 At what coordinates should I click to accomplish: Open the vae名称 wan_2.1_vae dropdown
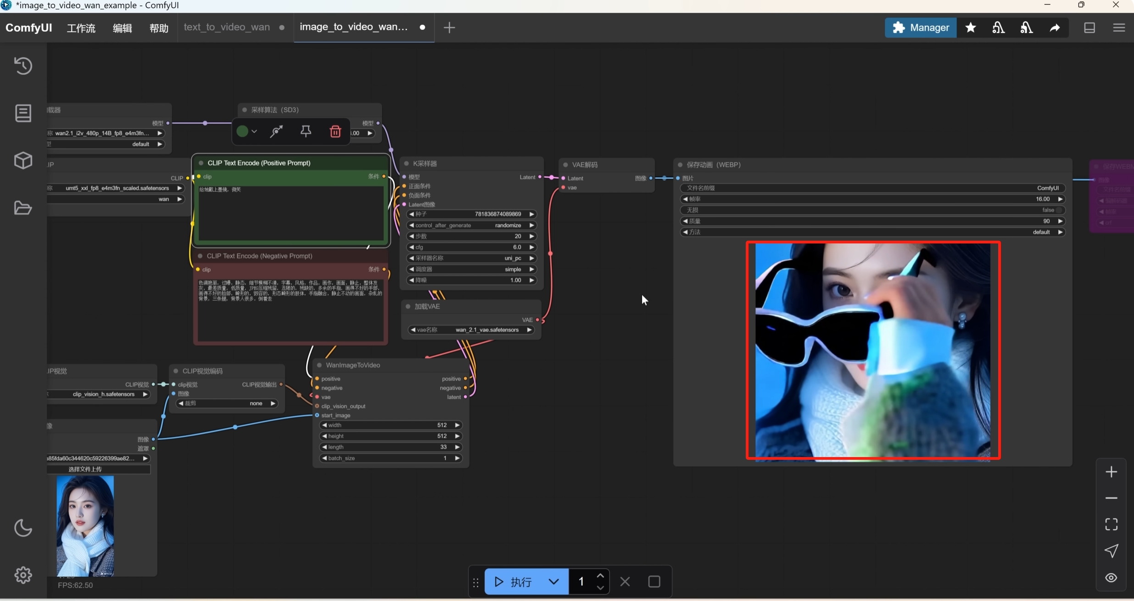(x=471, y=330)
